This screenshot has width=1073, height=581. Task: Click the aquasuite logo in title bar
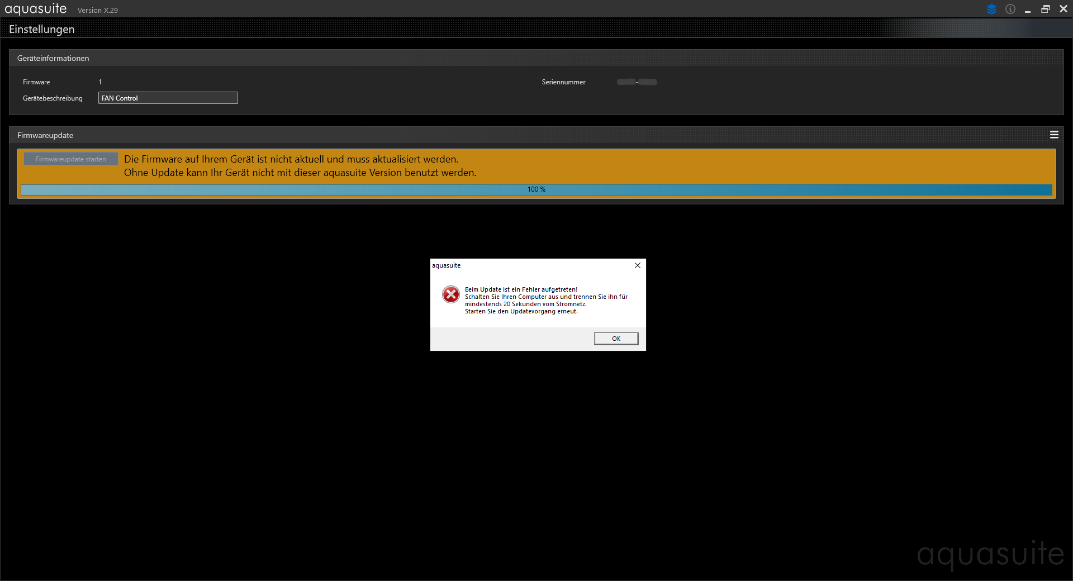pos(36,9)
